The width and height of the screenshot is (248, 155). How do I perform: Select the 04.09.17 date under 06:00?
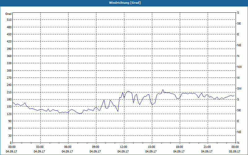67,152
